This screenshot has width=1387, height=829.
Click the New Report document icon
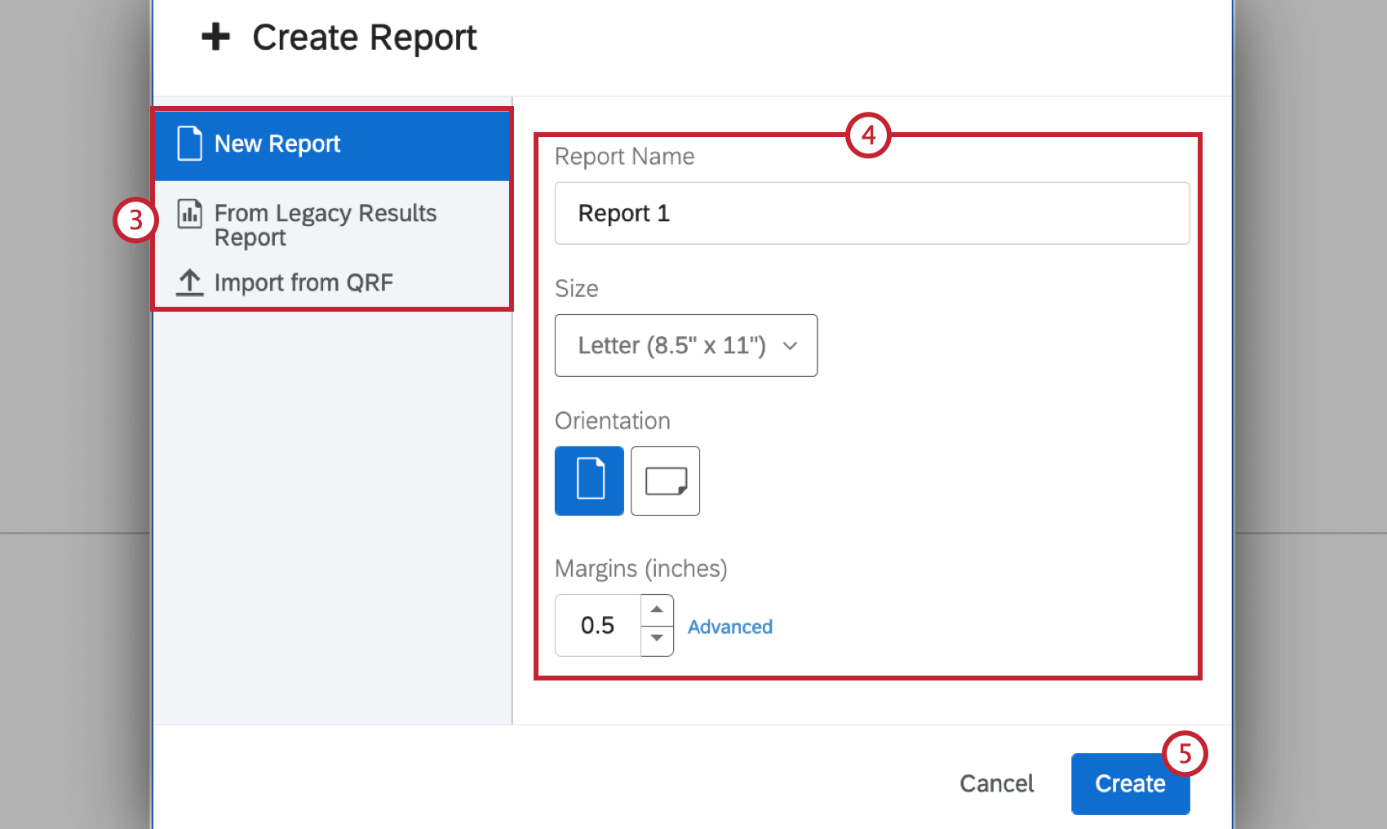click(x=189, y=144)
